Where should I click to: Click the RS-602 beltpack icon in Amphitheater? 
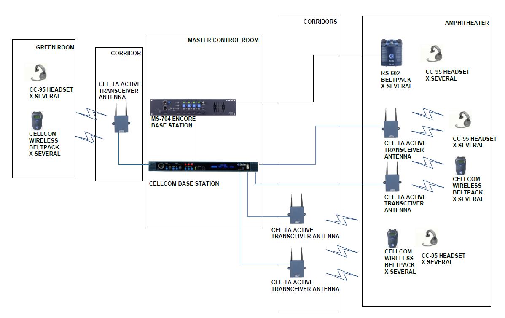tap(392, 53)
